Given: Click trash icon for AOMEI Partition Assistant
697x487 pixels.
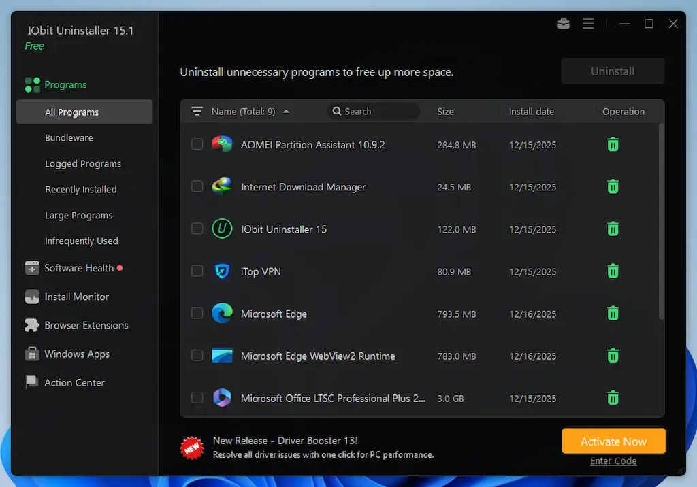Looking at the screenshot, I should pos(613,144).
